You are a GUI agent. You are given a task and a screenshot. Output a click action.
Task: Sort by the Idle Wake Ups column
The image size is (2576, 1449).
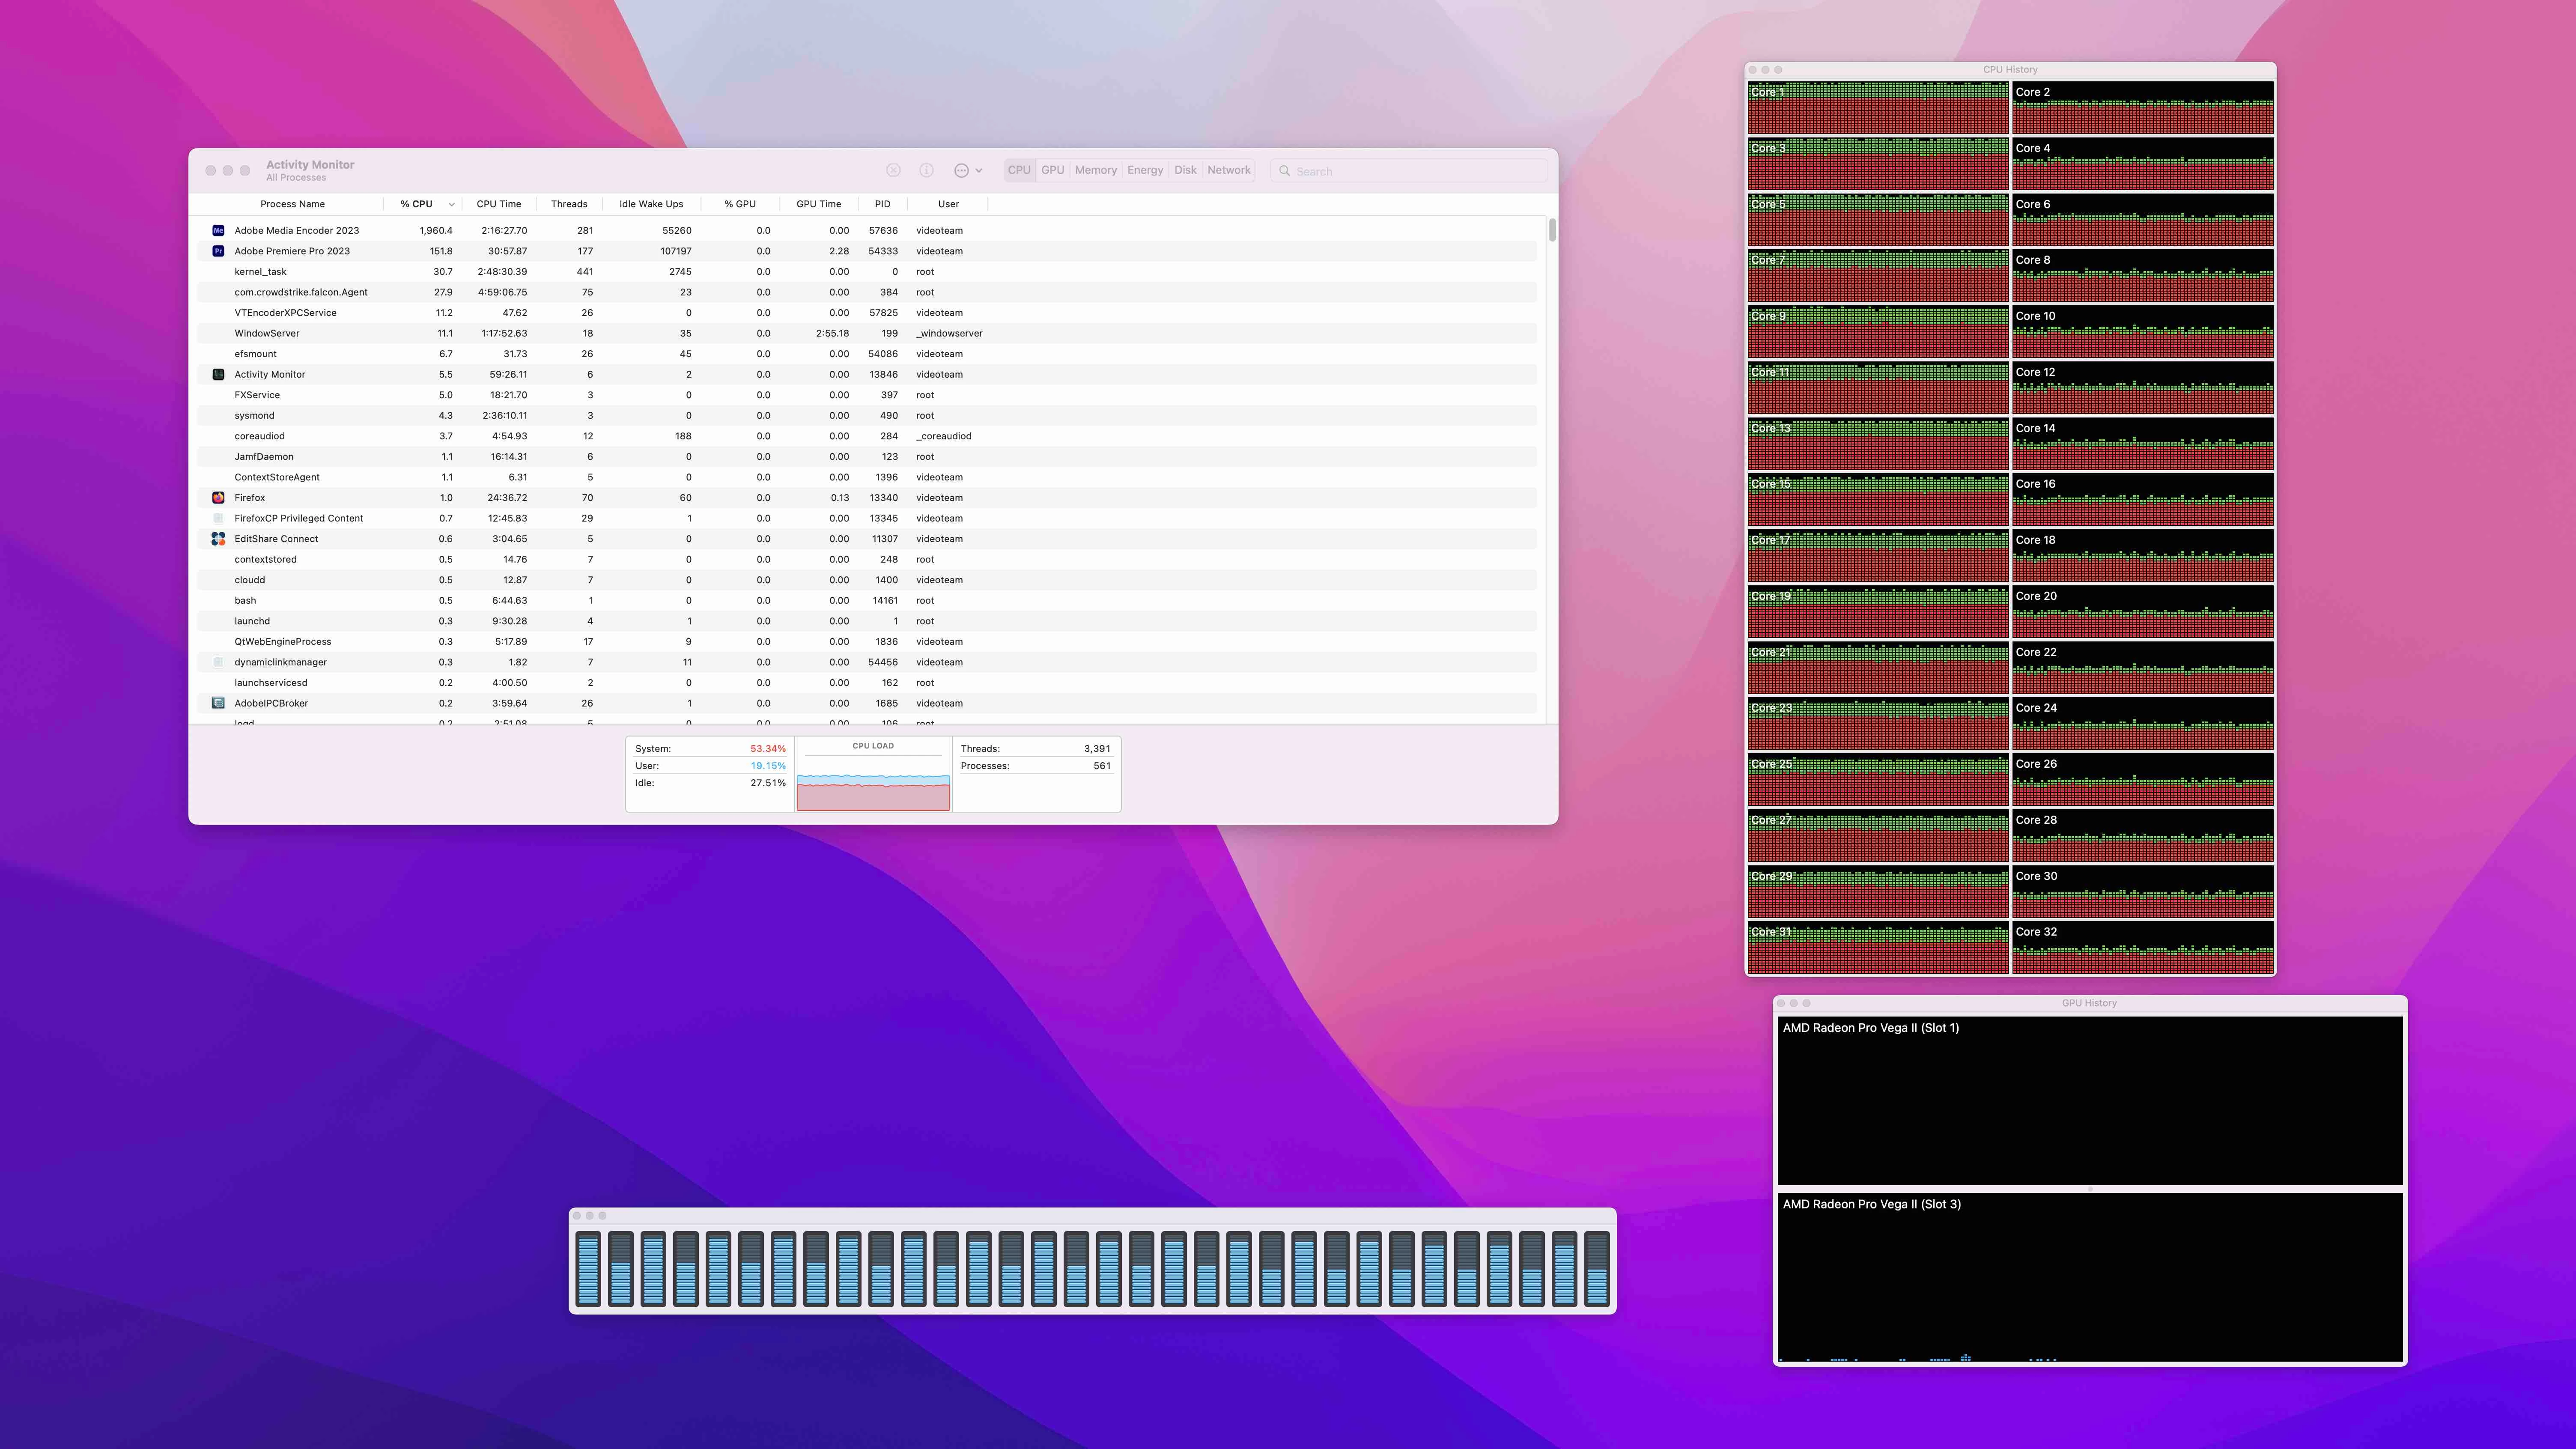click(650, 204)
